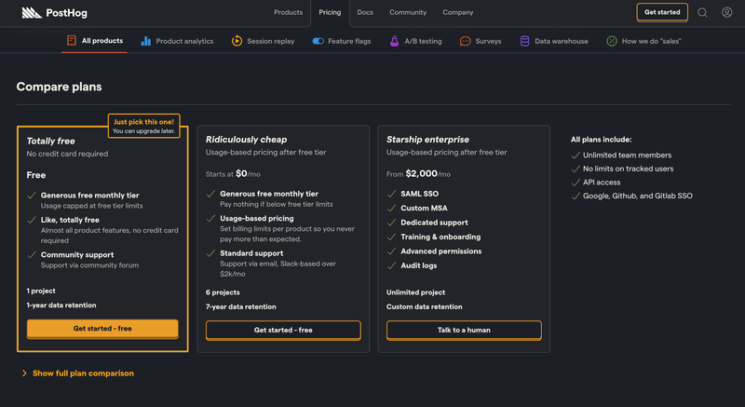Click the 1 project text

(41, 292)
